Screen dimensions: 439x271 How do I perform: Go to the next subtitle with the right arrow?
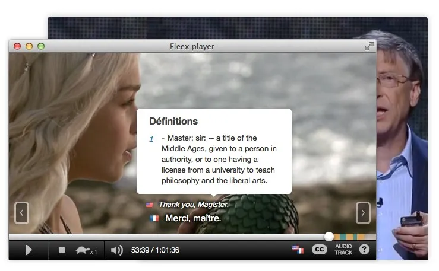pos(363,213)
